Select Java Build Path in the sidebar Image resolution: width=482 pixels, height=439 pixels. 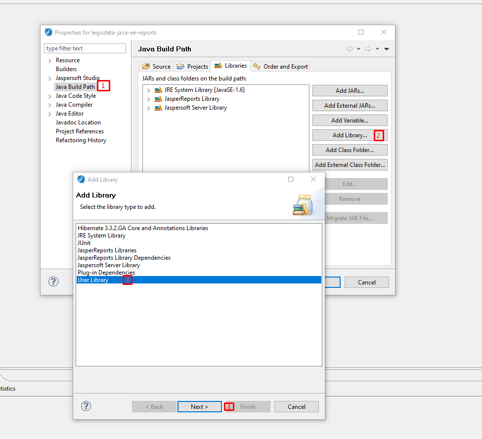[x=75, y=87]
